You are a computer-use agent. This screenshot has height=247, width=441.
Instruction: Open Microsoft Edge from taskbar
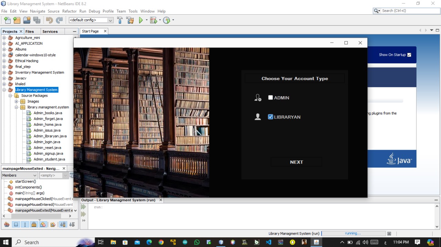tap(149, 242)
